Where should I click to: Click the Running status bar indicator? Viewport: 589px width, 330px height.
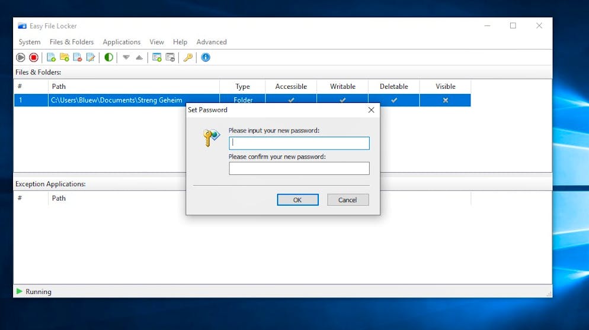point(34,292)
